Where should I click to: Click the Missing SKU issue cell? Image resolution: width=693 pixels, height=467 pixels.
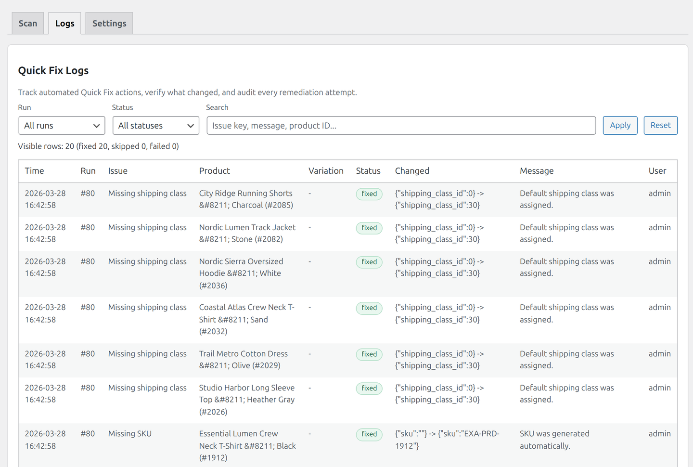pyautogui.click(x=130, y=434)
